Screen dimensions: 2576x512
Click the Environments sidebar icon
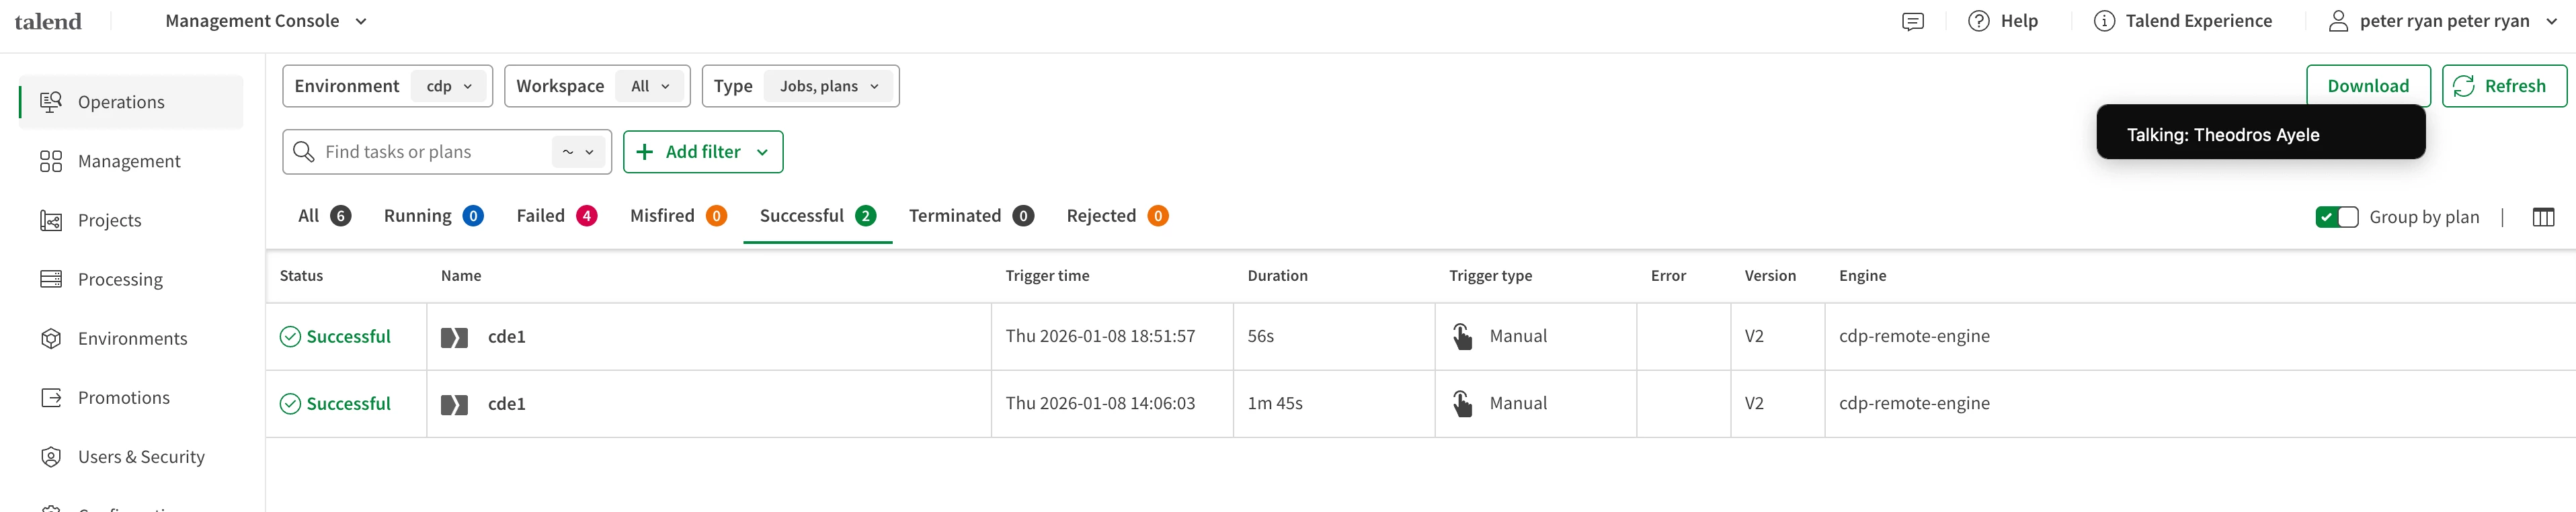point(51,338)
